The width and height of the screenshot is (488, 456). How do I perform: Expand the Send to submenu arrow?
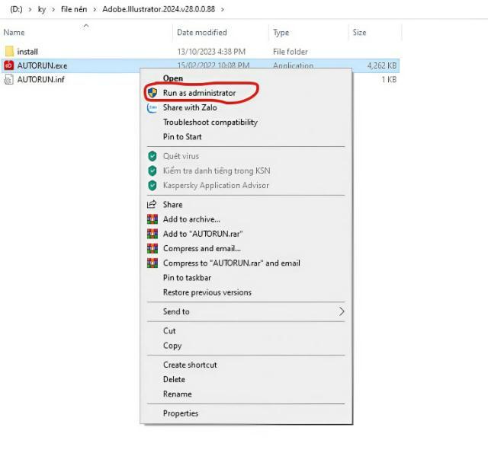342,311
